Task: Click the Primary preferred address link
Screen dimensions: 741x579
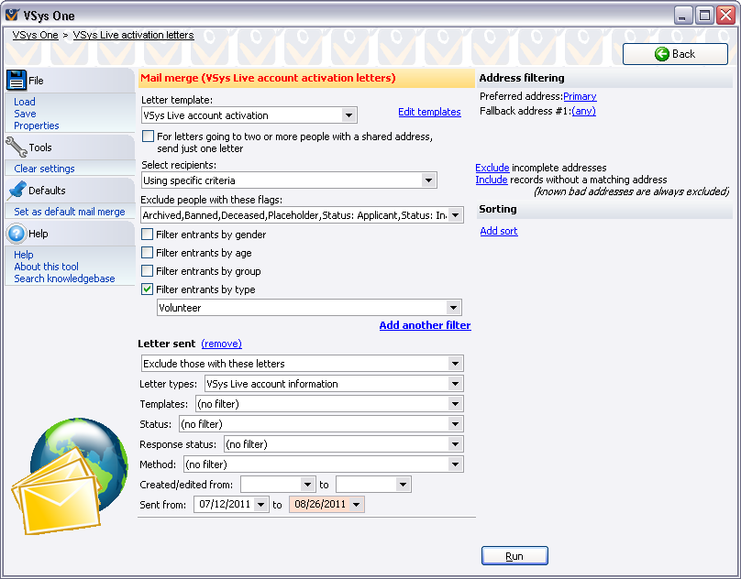Action: [x=580, y=96]
